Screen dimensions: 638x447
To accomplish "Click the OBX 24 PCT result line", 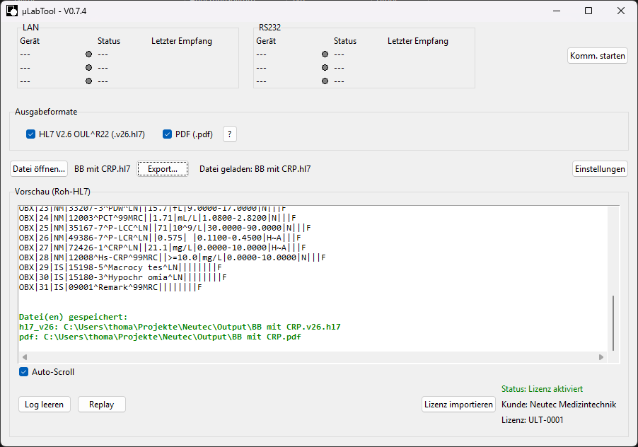I will [x=158, y=218].
